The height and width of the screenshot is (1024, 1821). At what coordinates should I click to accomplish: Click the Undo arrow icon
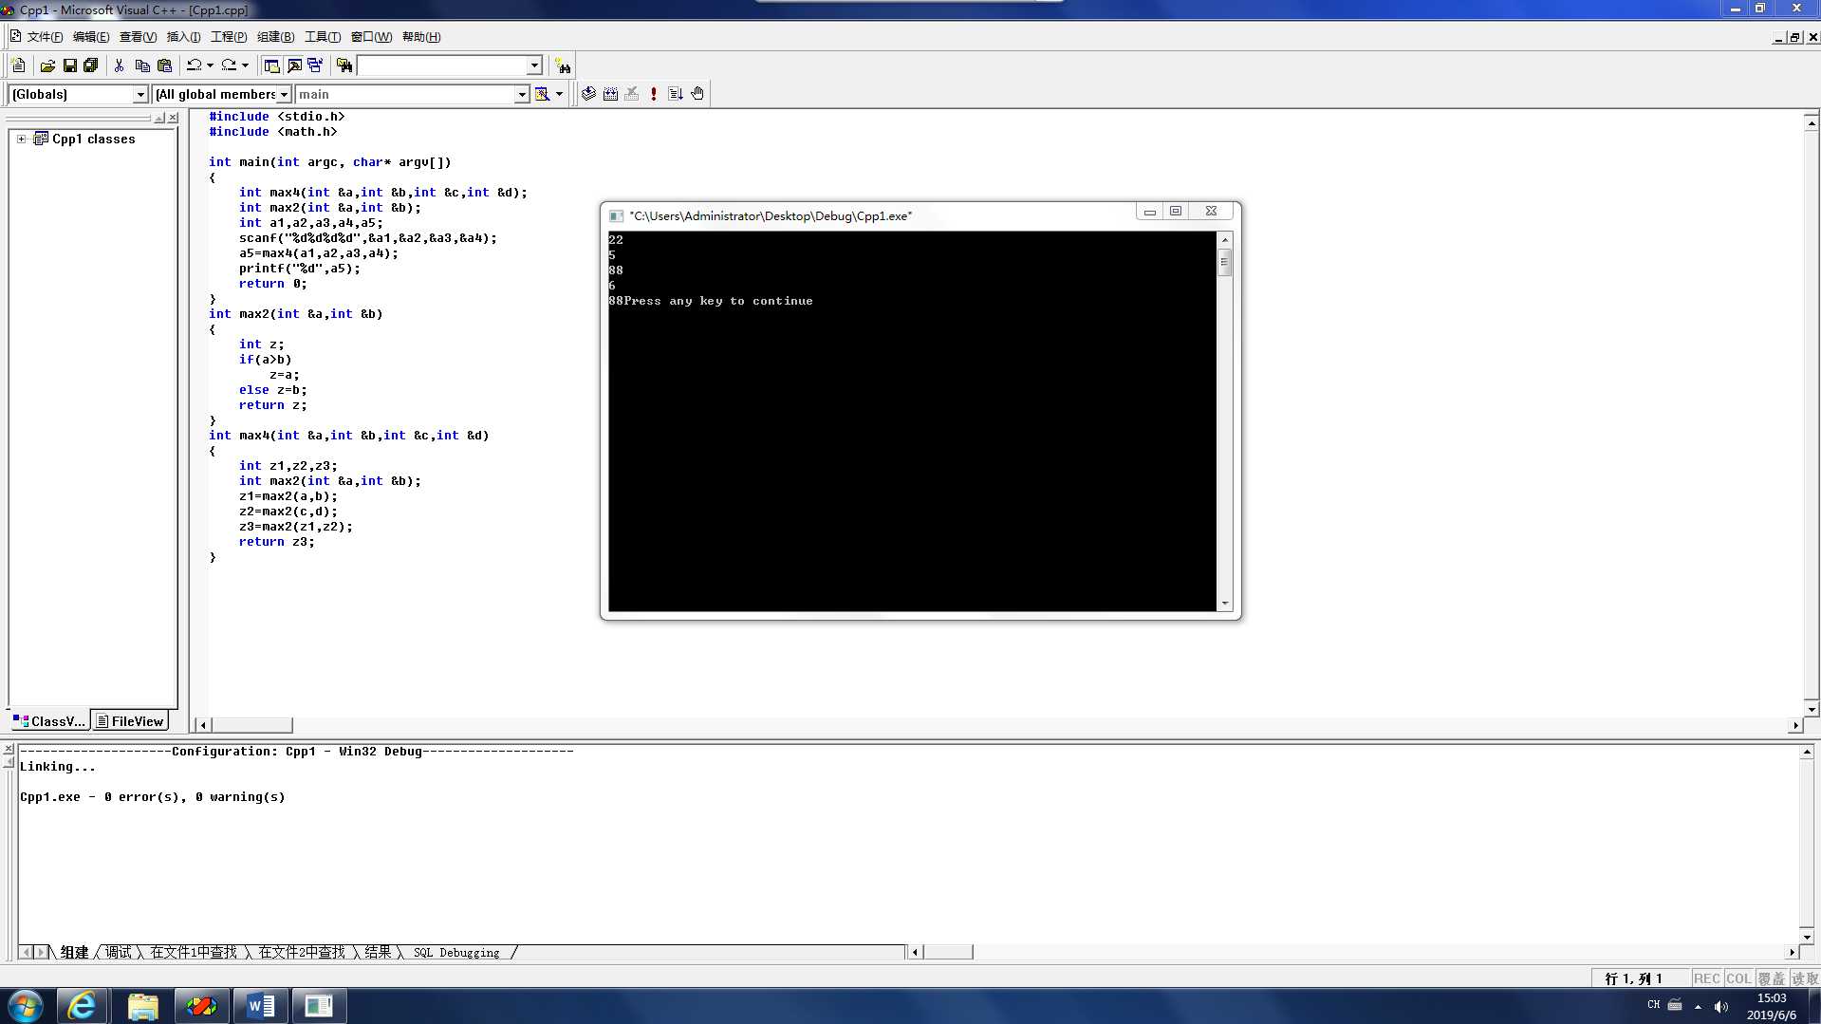[194, 65]
